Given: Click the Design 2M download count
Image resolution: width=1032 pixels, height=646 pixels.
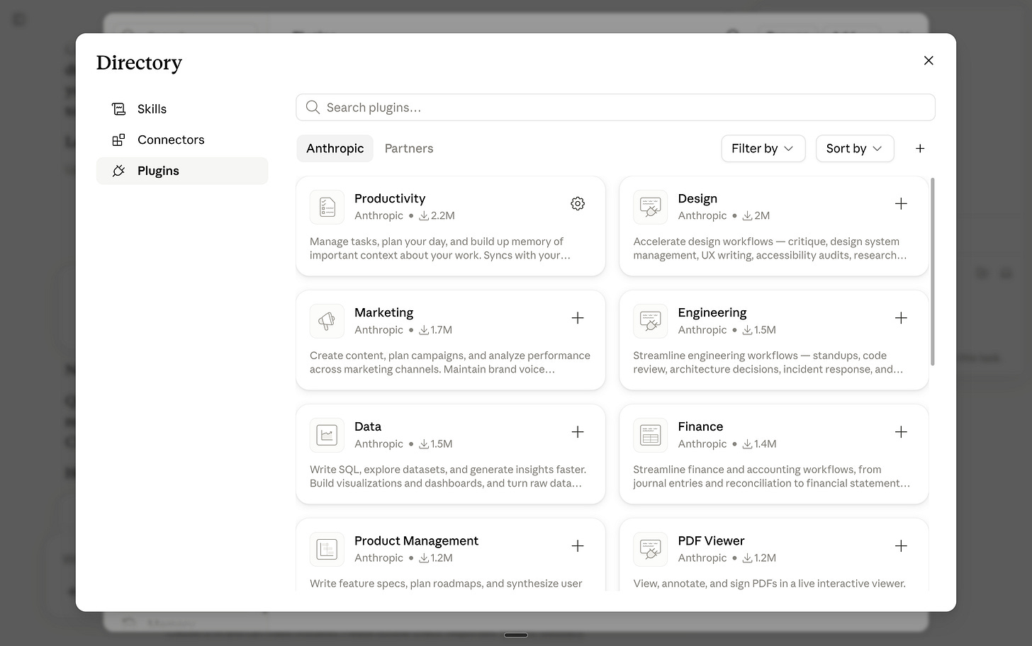Looking at the screenshot, I should 756,216.
